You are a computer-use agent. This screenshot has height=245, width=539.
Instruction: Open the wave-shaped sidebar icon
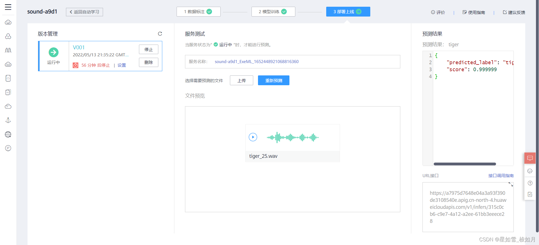click(x=8, y=50)
